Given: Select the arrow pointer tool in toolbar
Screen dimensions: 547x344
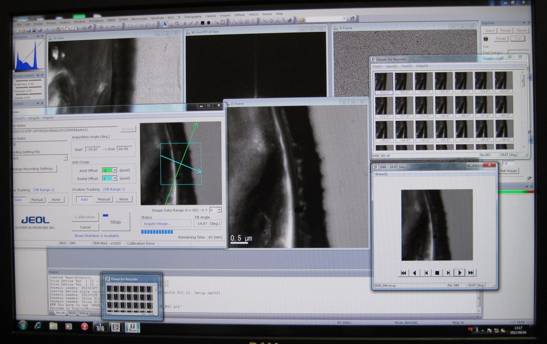Looking at the screenshot, I should [165, 24].
